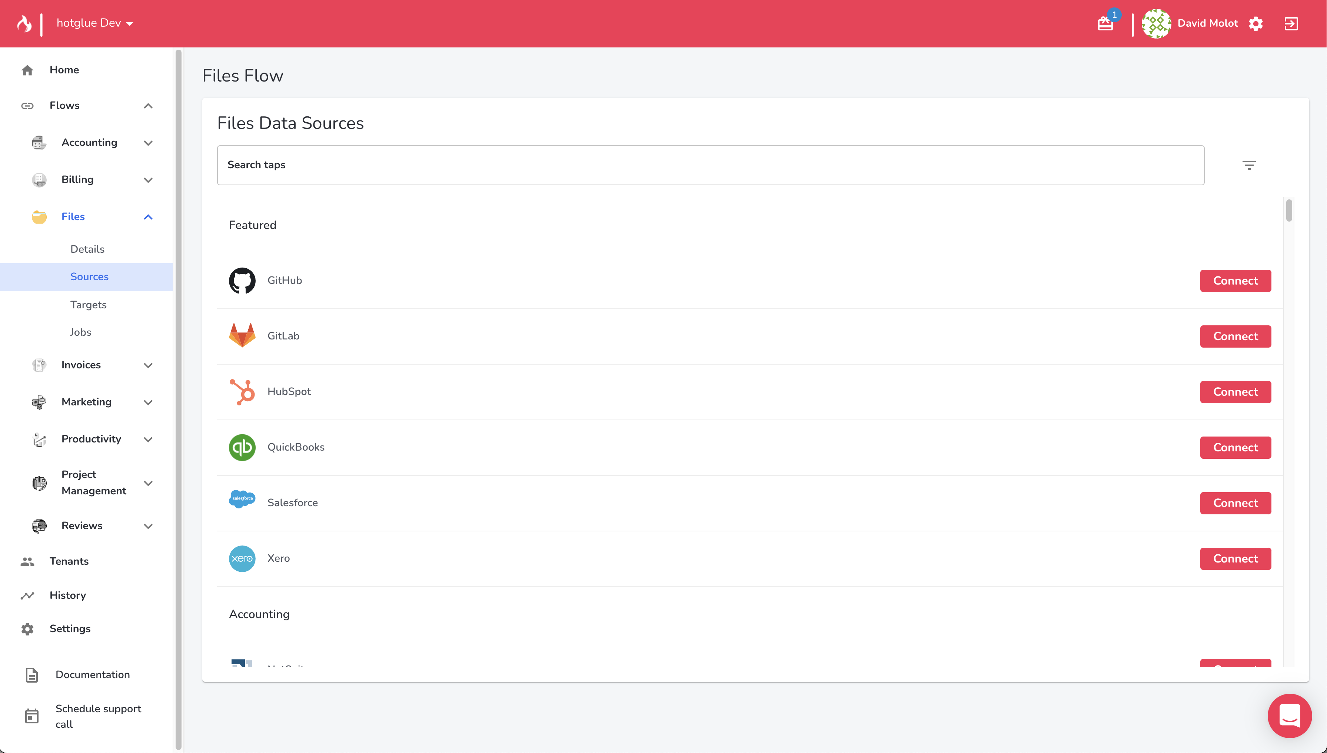Screen dimensions: 1327x753
Task: Open the hotglue Dev environment dropdown
Action: click(x=94, y=23)
